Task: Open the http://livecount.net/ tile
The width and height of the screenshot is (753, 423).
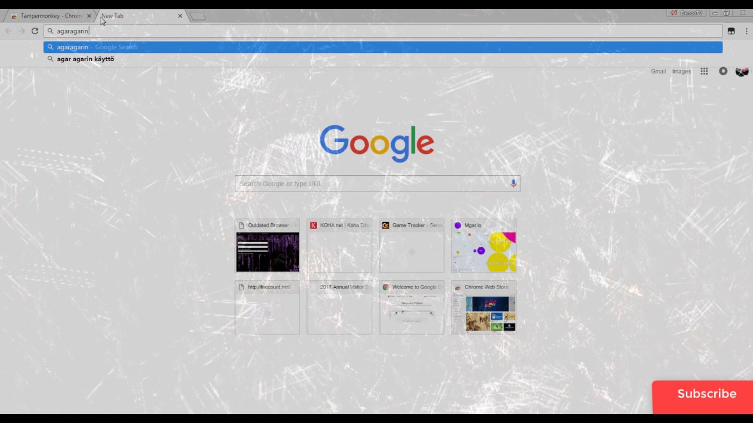Action: [x=268, y=308]
